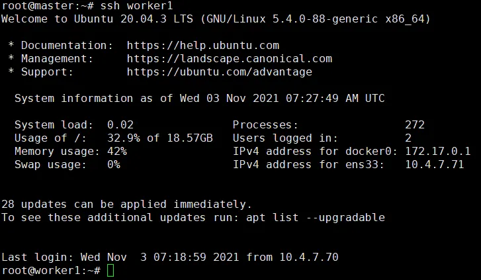Click the System load value 0.02
The width and height of the screenshot is (481, 280).
point(120,125)
